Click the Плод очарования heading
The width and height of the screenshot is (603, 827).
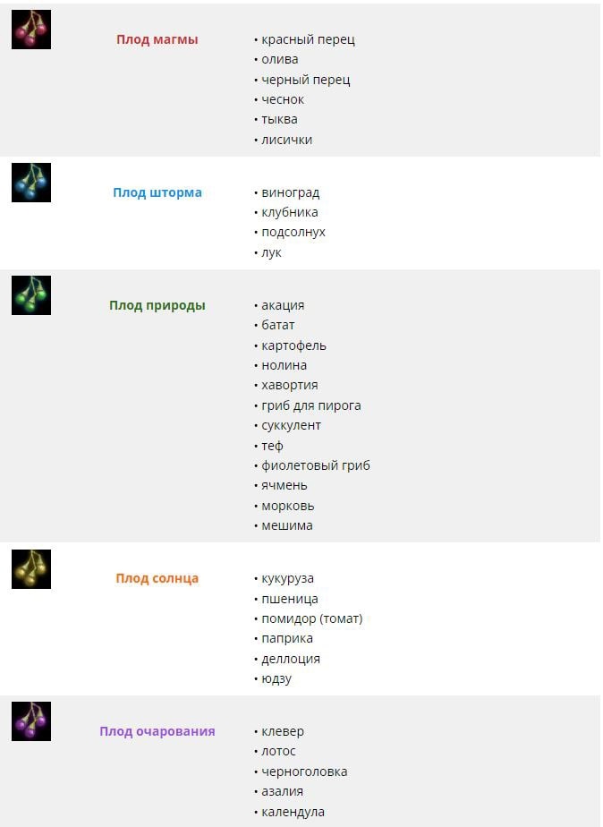click(157, 731)
